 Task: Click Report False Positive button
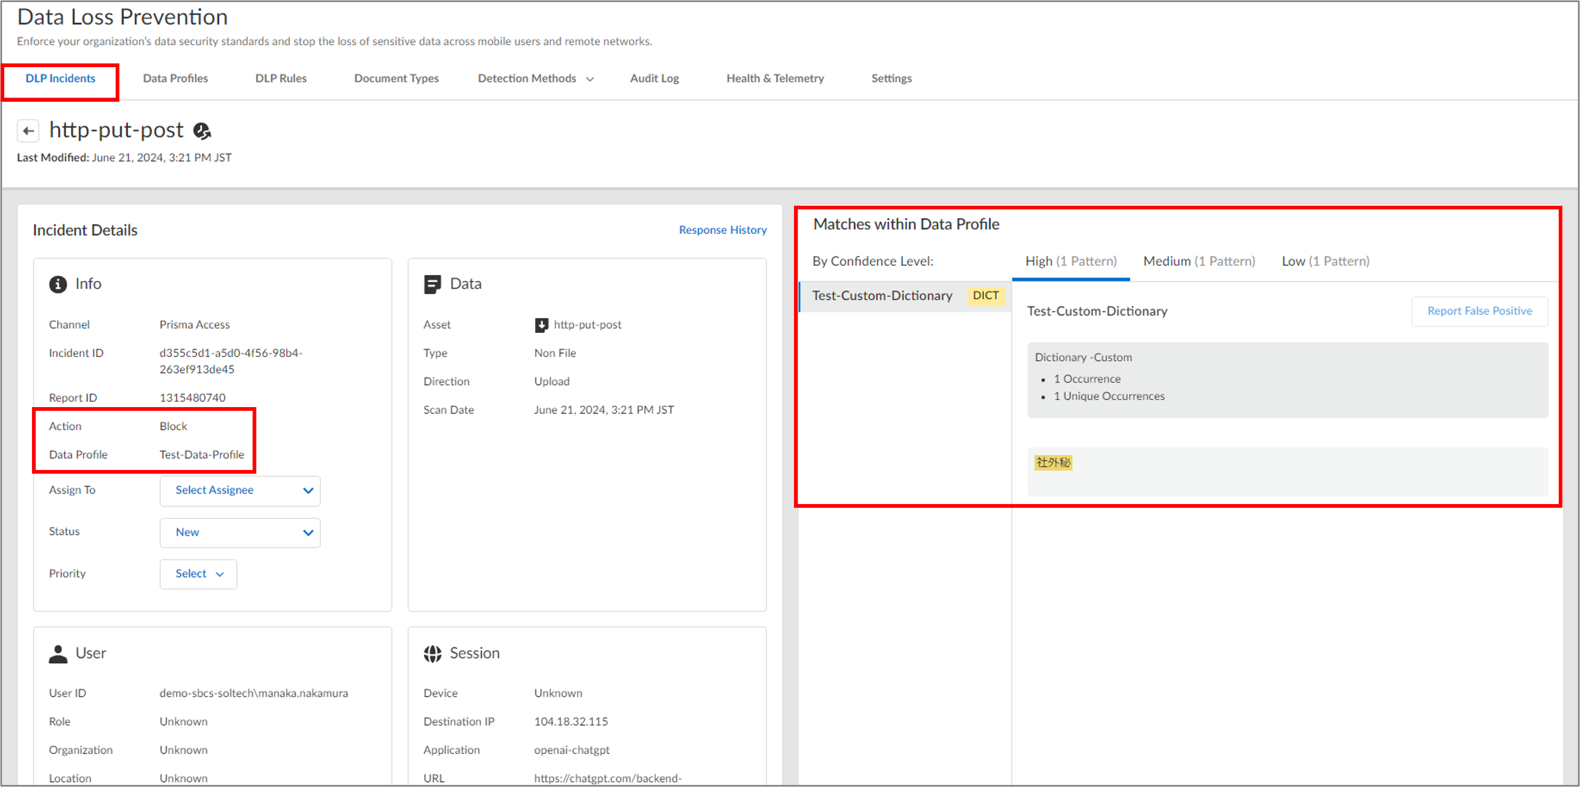pyautogui.click(x=1479, y=311)
